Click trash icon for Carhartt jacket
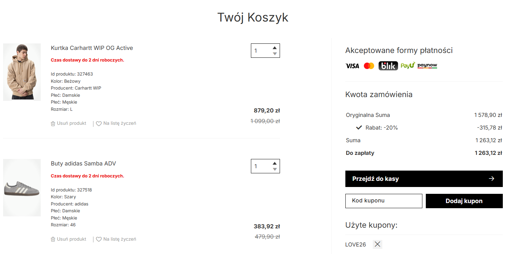510x254 pixels. pyautogui.click(x=53, y=124)
